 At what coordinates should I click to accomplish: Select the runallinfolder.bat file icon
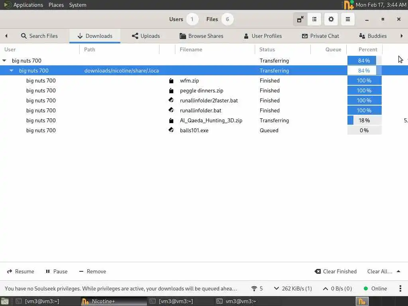coord(171,110)
